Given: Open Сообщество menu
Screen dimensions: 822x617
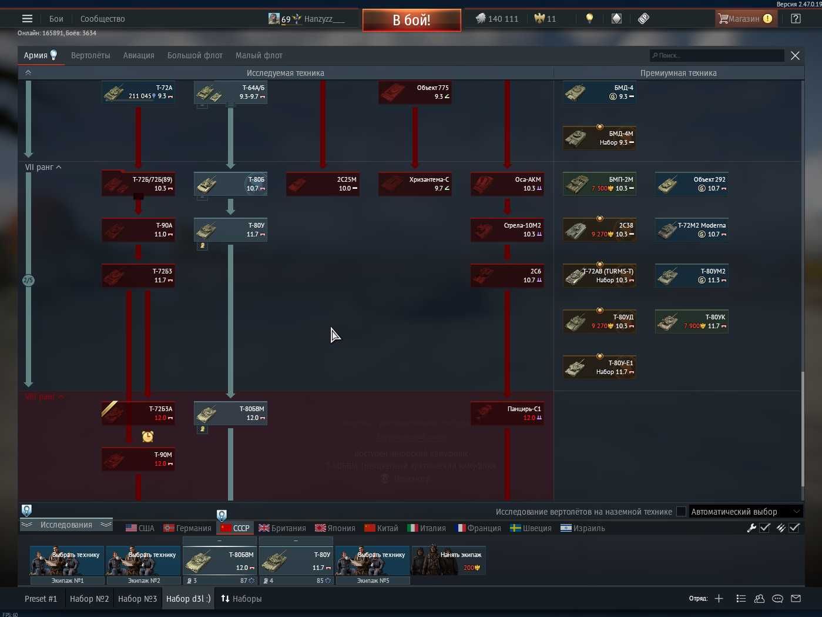Looking at the screenshot, I should tap(103, 19).
